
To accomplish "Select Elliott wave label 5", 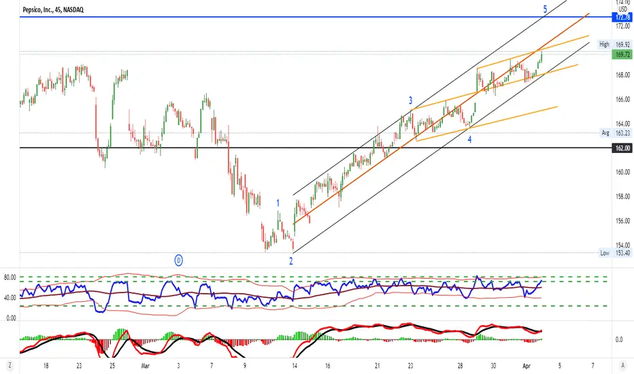I will [545, 9].
